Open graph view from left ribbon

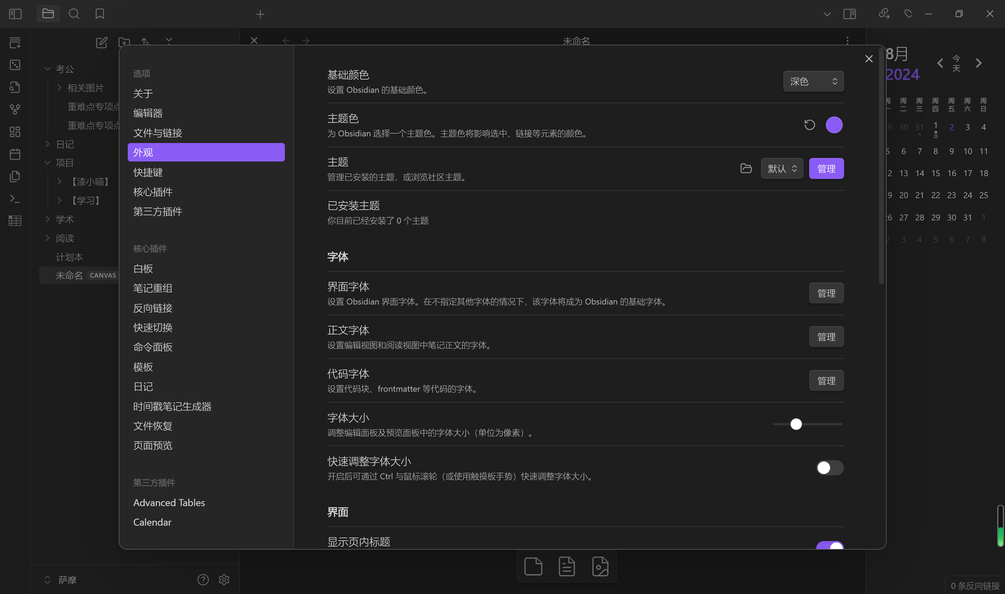pyautogui.click(x=15, y=109)
